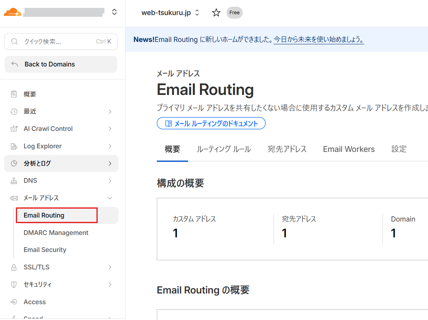This screenshot has height=320, width=428.
Task: Click the AI Crawl Control robot icon
Action: pyautogui.click(x=14, y=129)
